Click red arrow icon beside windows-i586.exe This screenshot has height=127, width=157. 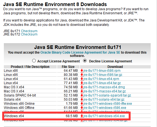pyautogui.click(x=82, y=108)
